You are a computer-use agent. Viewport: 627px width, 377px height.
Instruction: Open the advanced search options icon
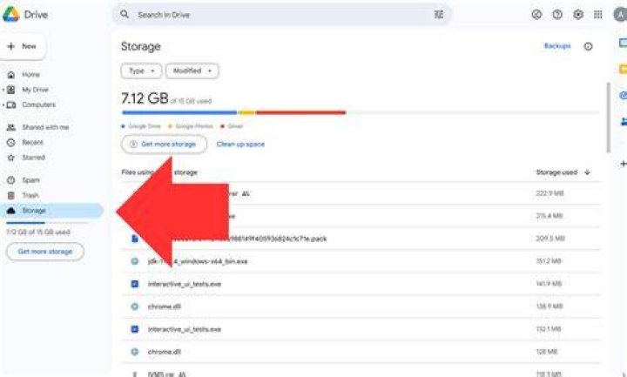[439, 15]
